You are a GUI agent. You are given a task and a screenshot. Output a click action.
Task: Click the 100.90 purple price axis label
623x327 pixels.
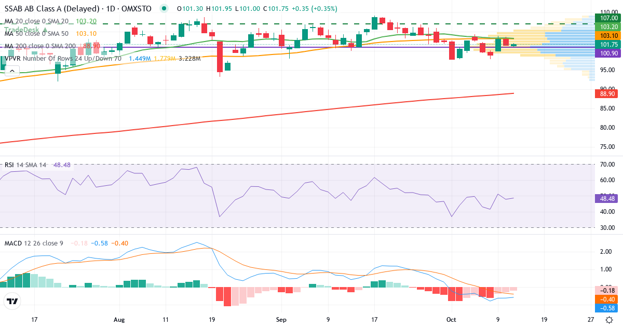608,53
